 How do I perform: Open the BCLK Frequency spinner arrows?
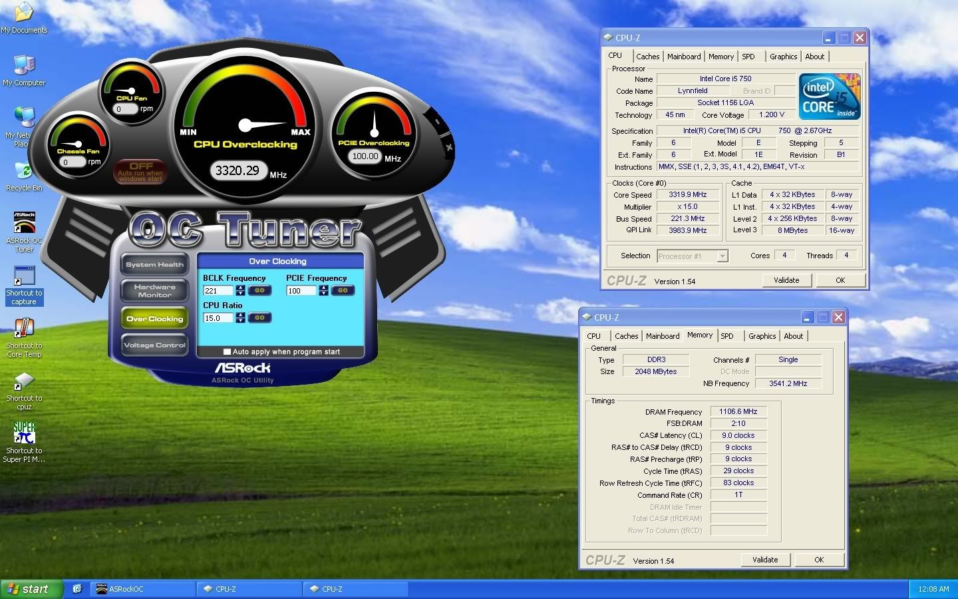(240, 290)
